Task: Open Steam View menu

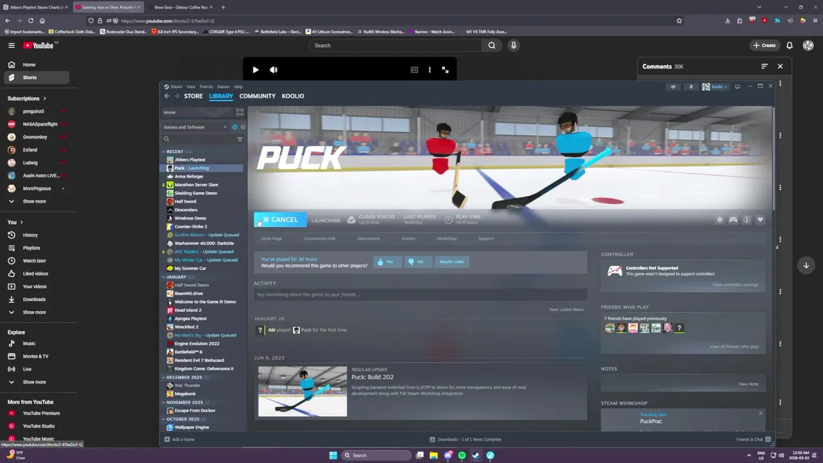Action: 191,87
